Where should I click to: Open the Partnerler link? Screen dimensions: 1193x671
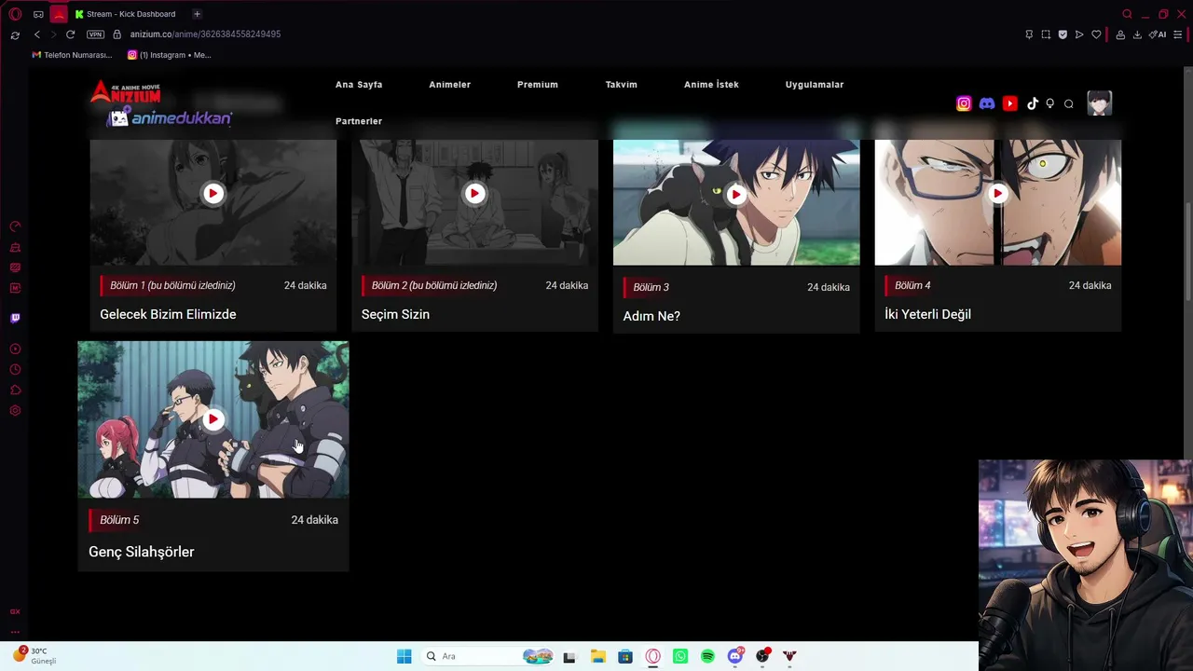click(359, 121)
